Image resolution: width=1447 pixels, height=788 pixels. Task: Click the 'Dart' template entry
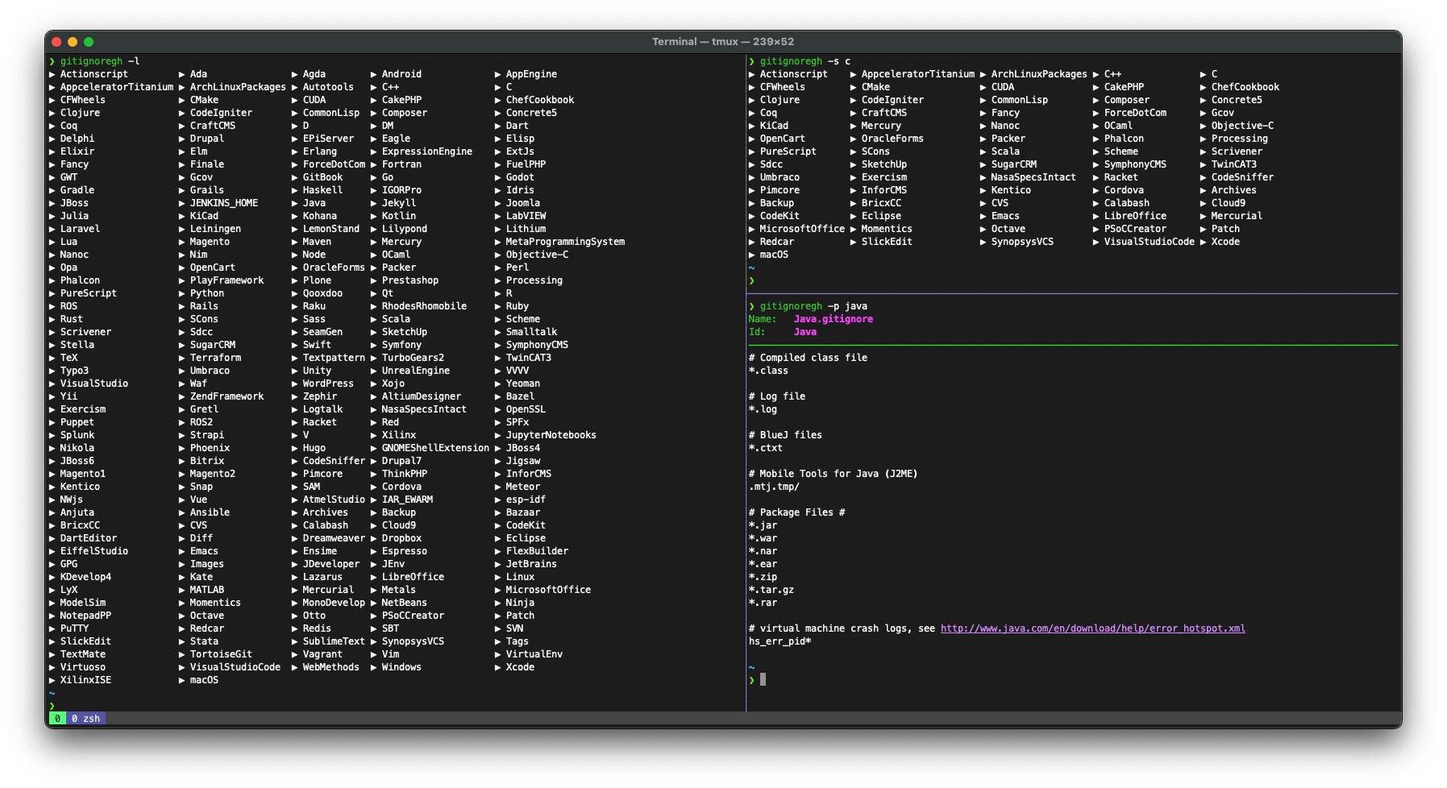click(518, 126)
